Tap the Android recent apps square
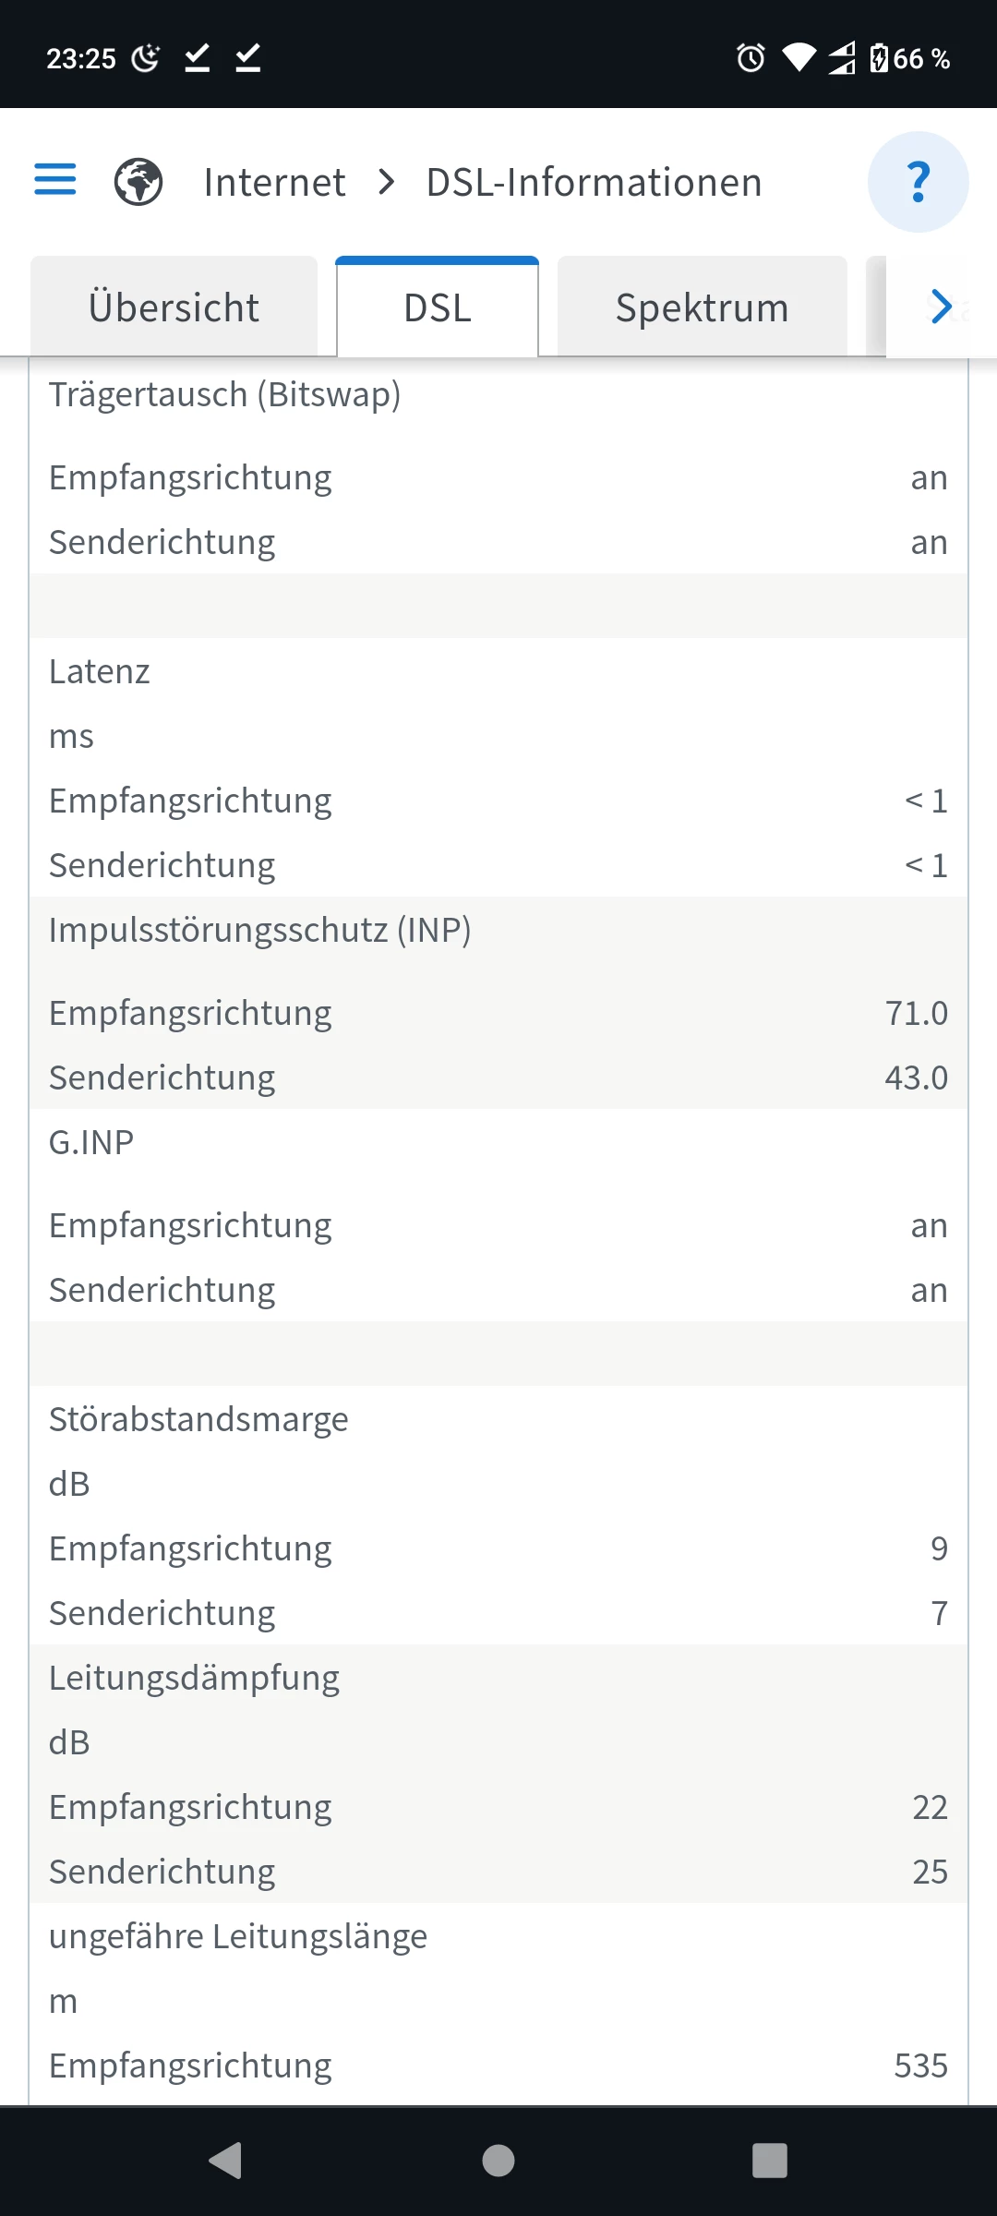The height and width of the screenshot is (2216, 997). [770, 2161]
